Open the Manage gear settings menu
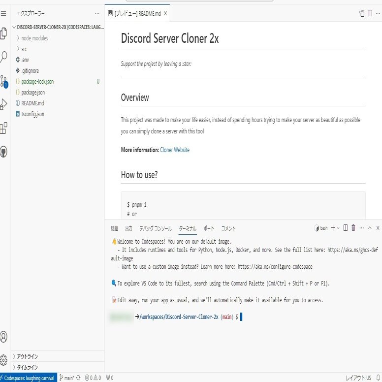This screenshot has height=382, width=382. pyautogui.click(x=3, y=360)
